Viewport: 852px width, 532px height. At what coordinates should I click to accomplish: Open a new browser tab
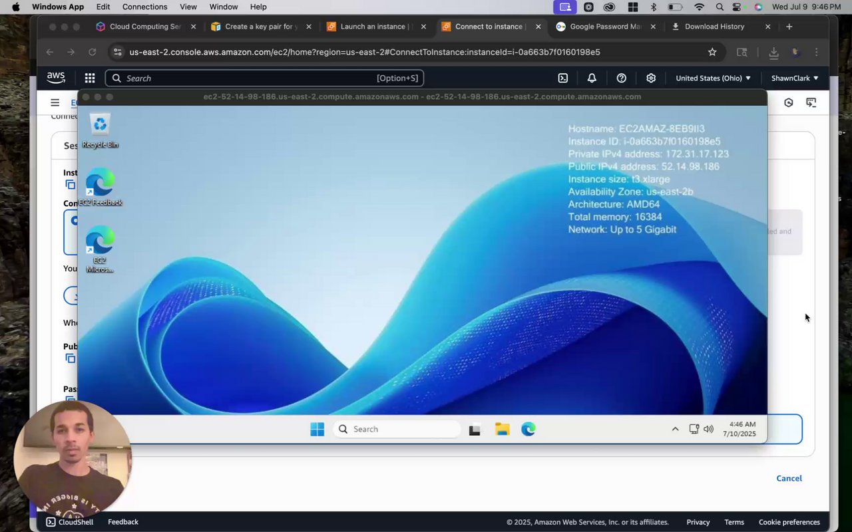coord(789,27)
